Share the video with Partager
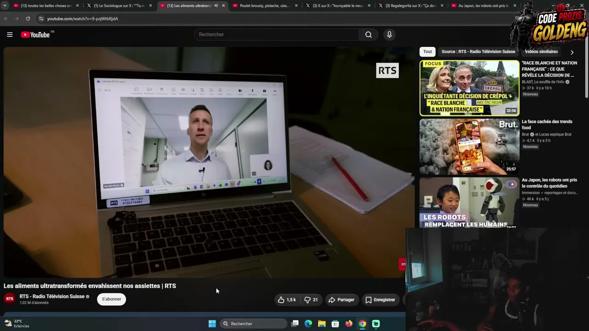The width and height of the screenshot is (589, 331). (x=341, y=300)
